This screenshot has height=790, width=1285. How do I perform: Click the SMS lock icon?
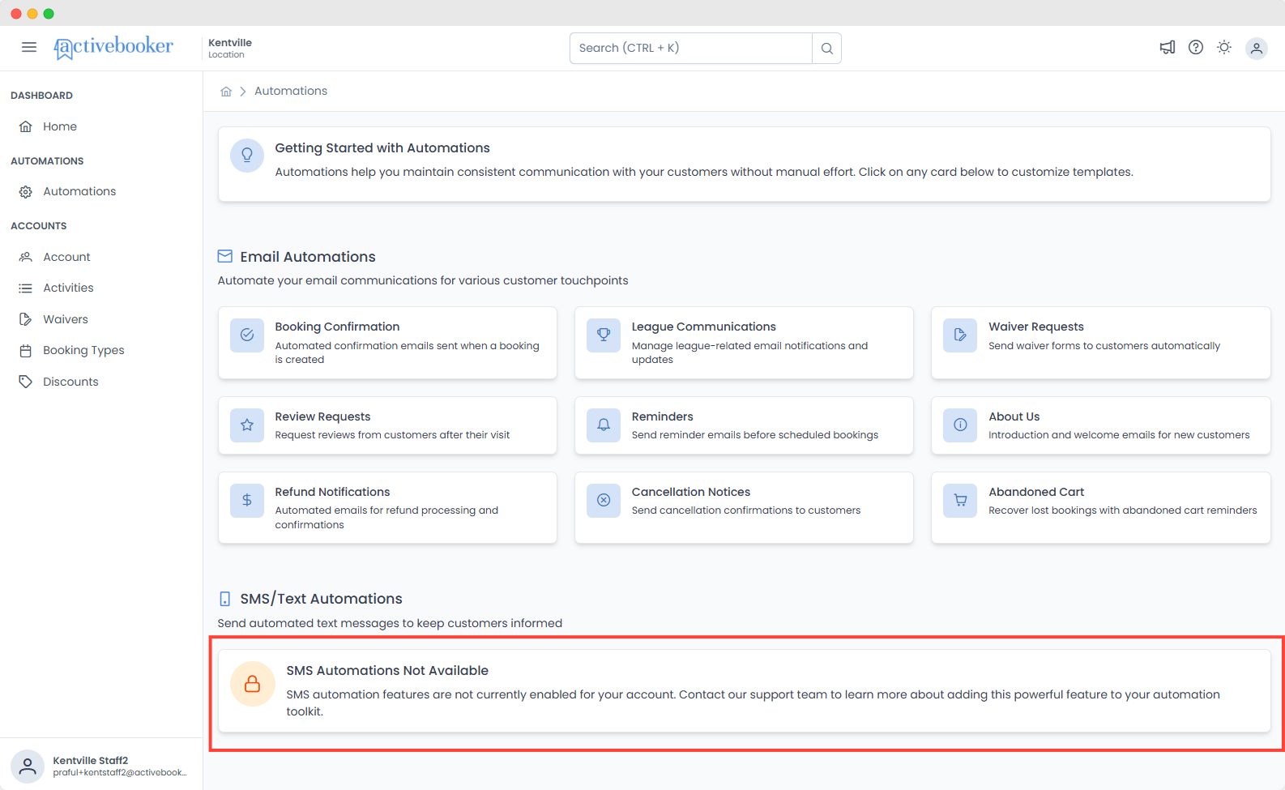pyautogui.click(x=253, y=684)
